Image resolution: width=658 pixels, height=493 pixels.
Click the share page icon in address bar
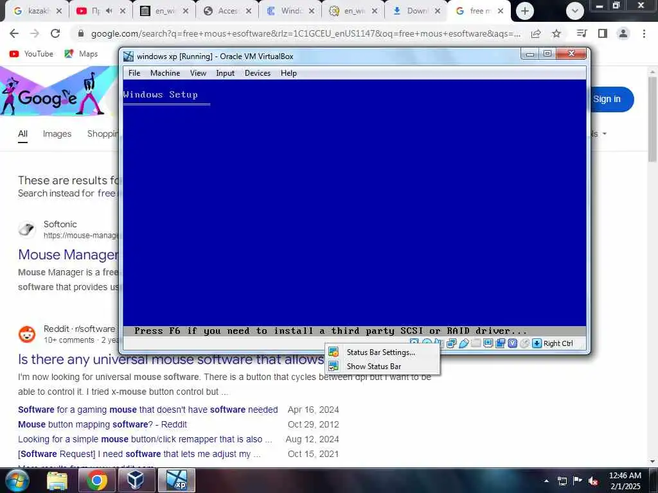(x=536, y=33)
